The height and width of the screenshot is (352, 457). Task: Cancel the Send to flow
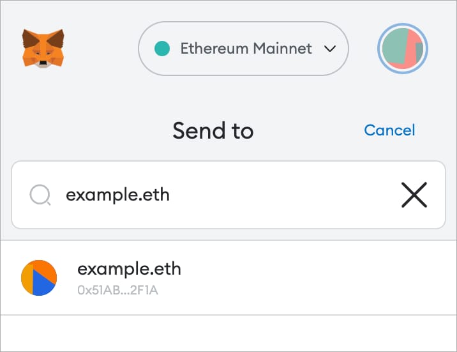click(389, 130)
